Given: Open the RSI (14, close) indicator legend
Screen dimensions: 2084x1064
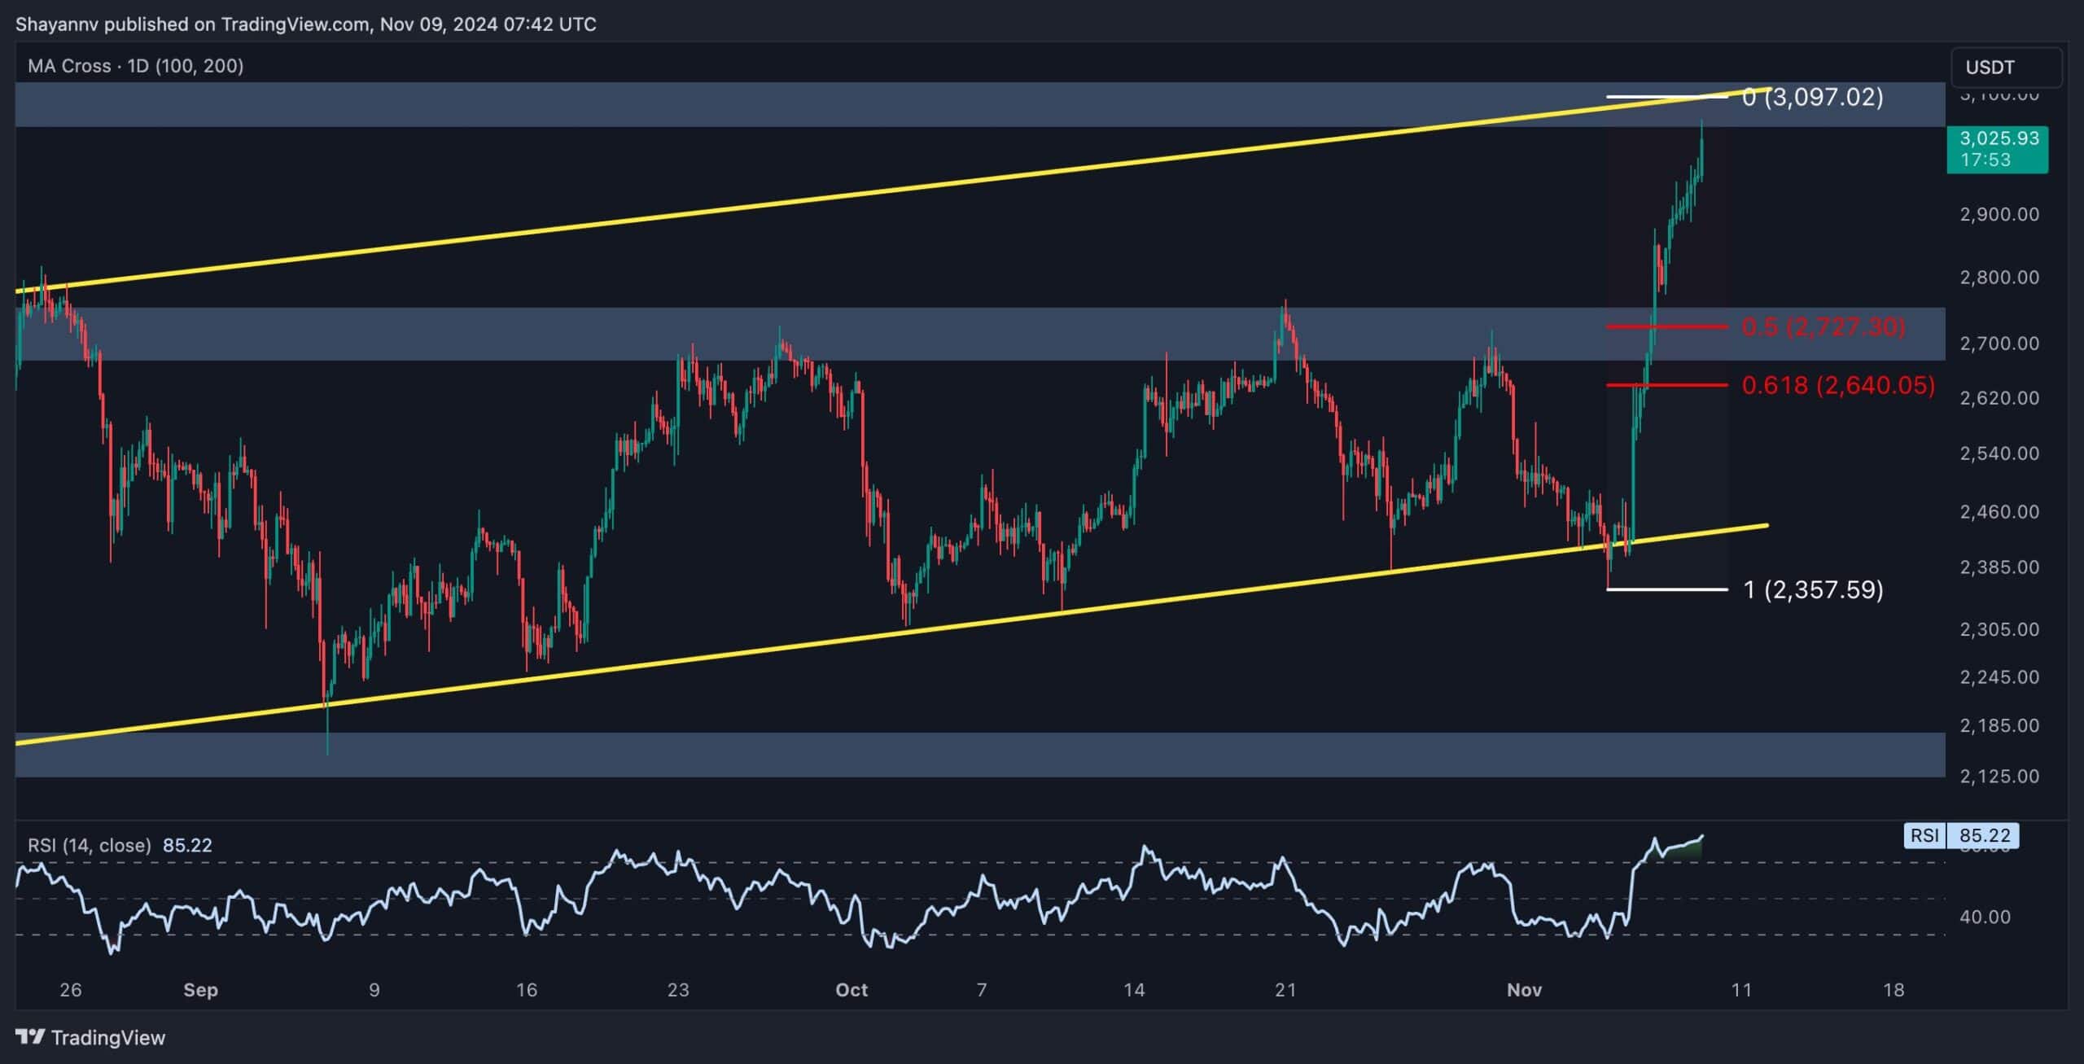Looking at the screenshot, I should 91,845.
